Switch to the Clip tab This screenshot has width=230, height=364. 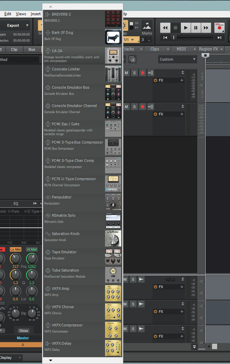click(x=14, y=49)
